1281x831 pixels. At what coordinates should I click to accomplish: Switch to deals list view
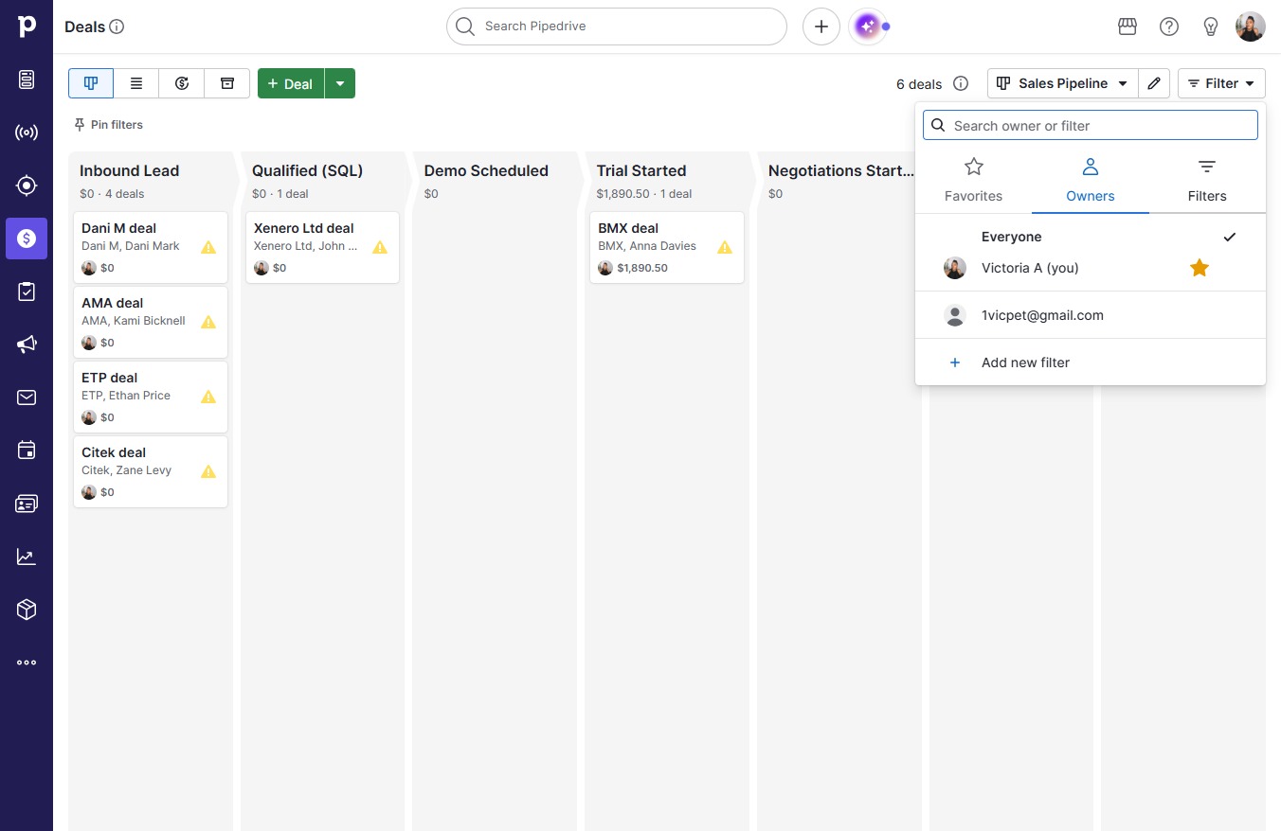[x=136, y=83]
